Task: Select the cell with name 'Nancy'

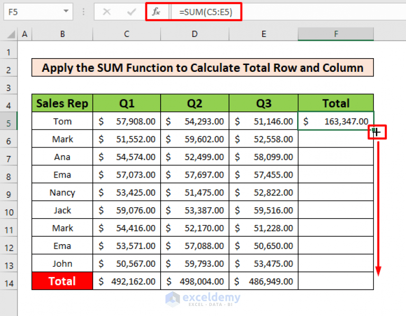Action: [x=62, y=192]
